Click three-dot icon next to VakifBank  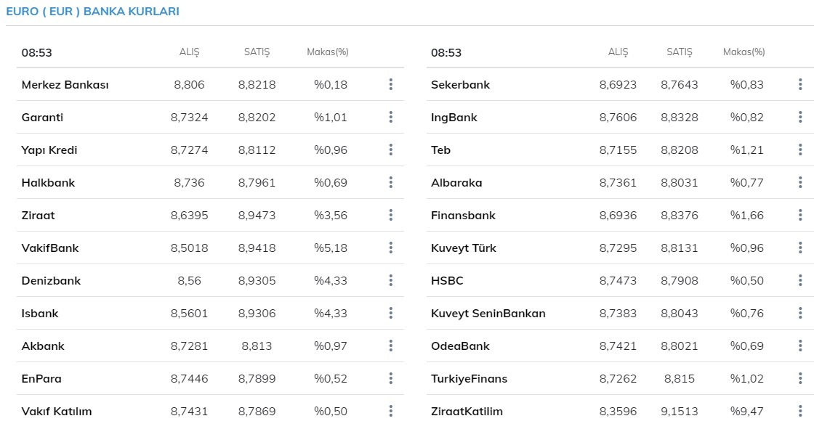[x=390, y=248]
